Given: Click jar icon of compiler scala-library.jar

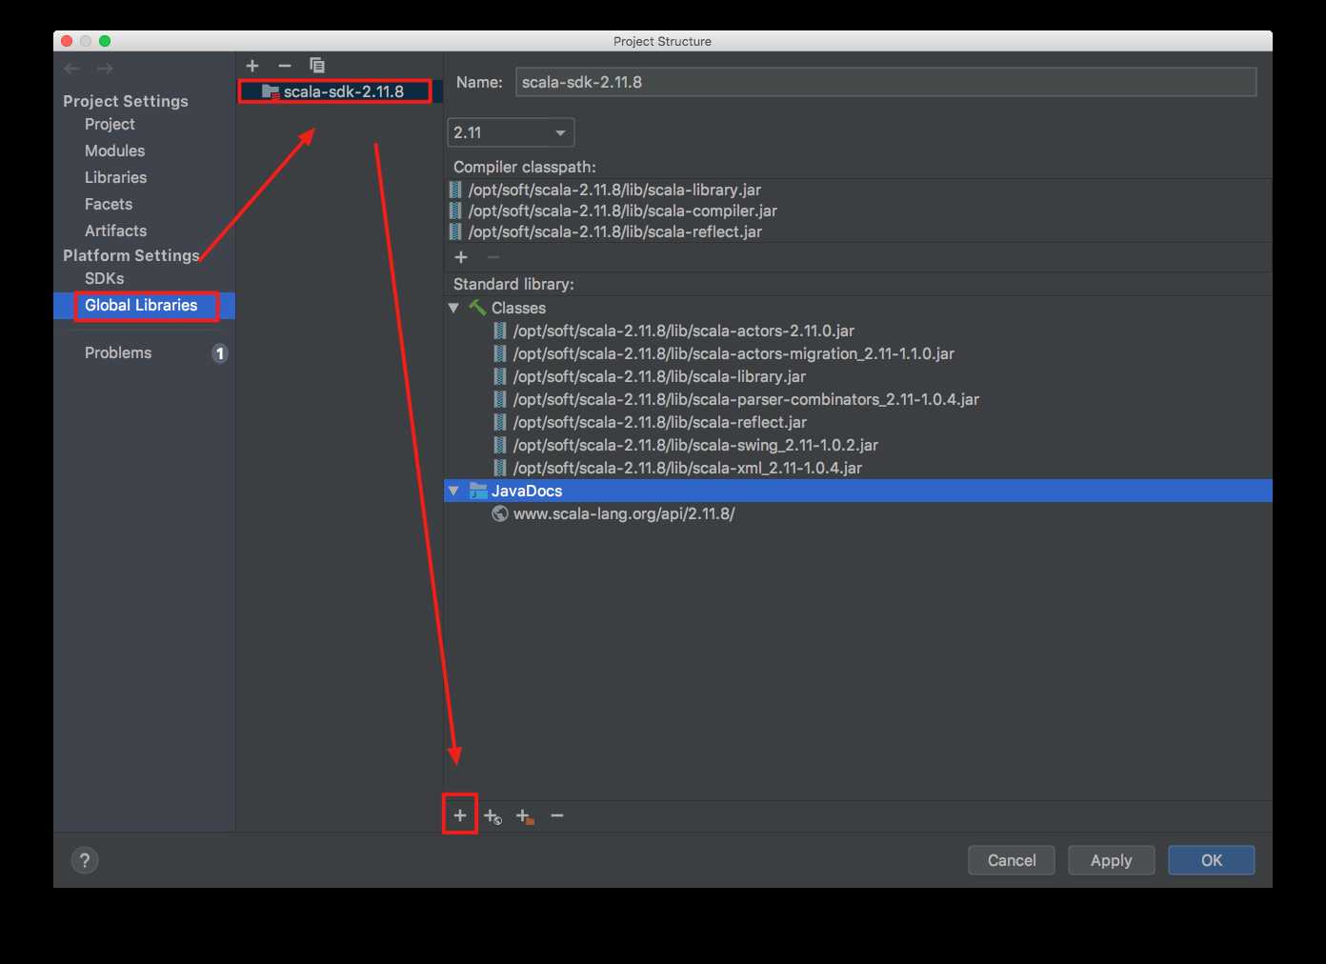Looking at the screenshot, I should pos(455,190).
